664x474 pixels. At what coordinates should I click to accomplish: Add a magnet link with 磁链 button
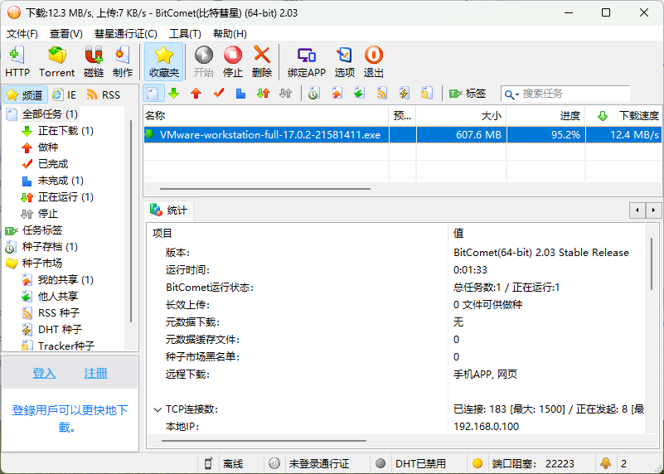click(x=94, y=61)
